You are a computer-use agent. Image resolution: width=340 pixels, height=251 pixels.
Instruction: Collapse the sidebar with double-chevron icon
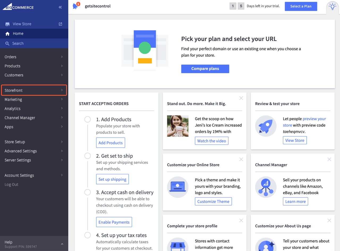[x=60, y=7]
